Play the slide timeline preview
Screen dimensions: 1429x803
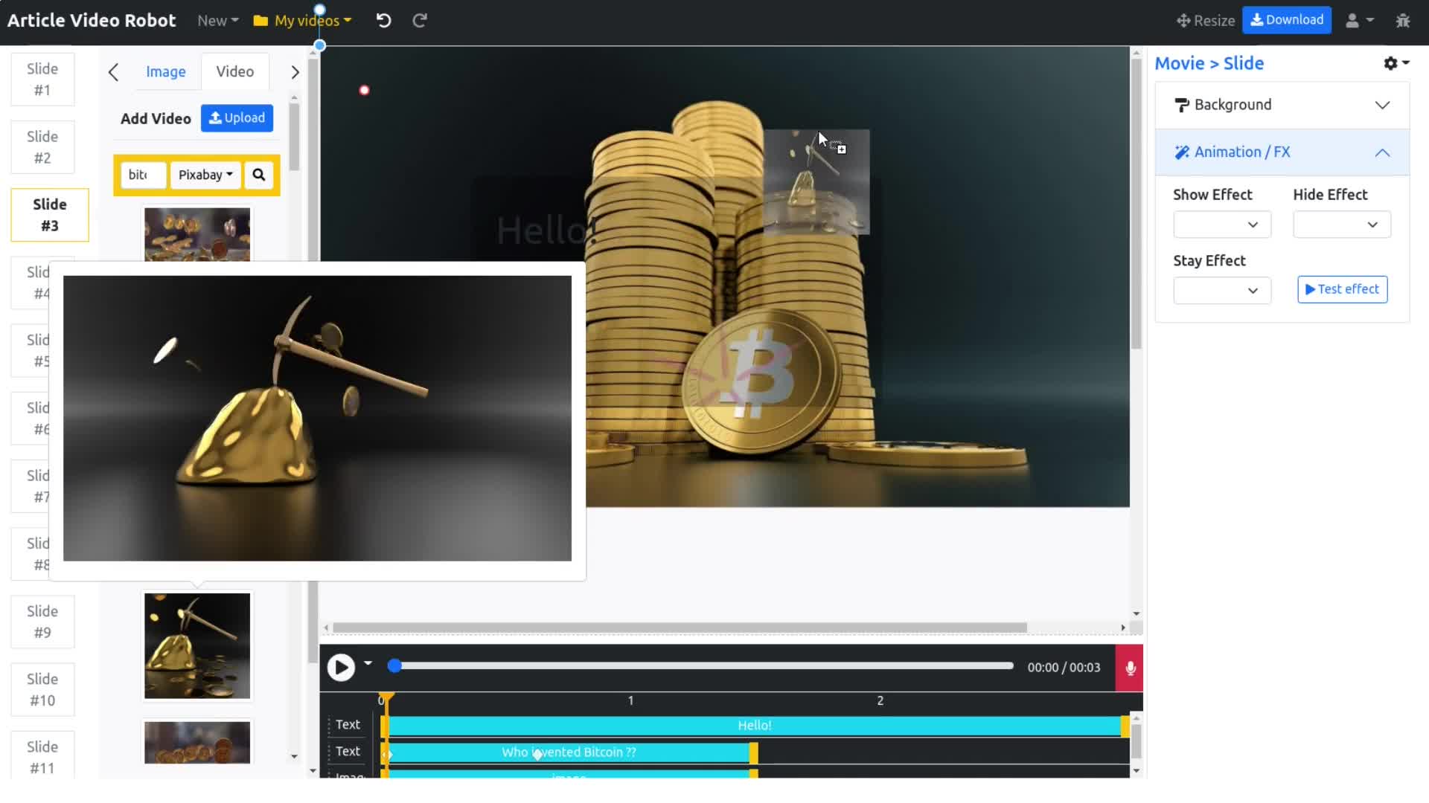point(341,667)
